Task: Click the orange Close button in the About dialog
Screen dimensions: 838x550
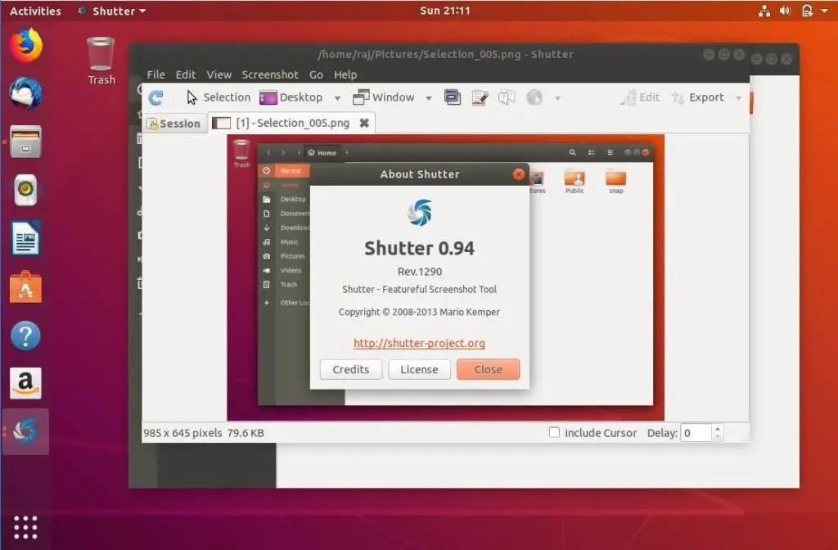Action: (x=488, y=369)
